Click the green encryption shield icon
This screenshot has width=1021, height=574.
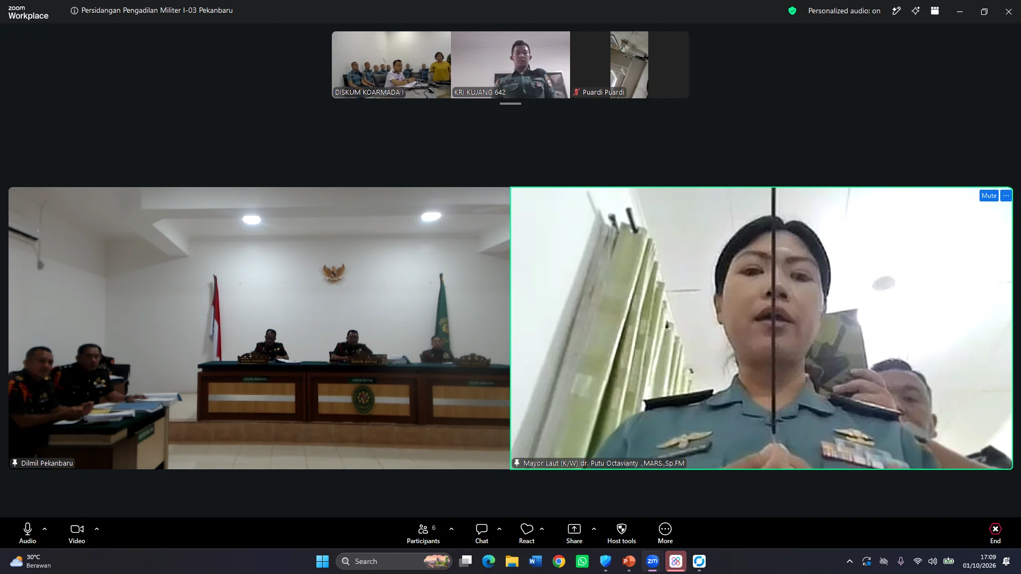792,11
